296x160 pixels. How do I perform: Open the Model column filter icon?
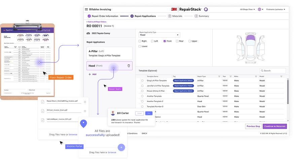[x=281, y=76]
